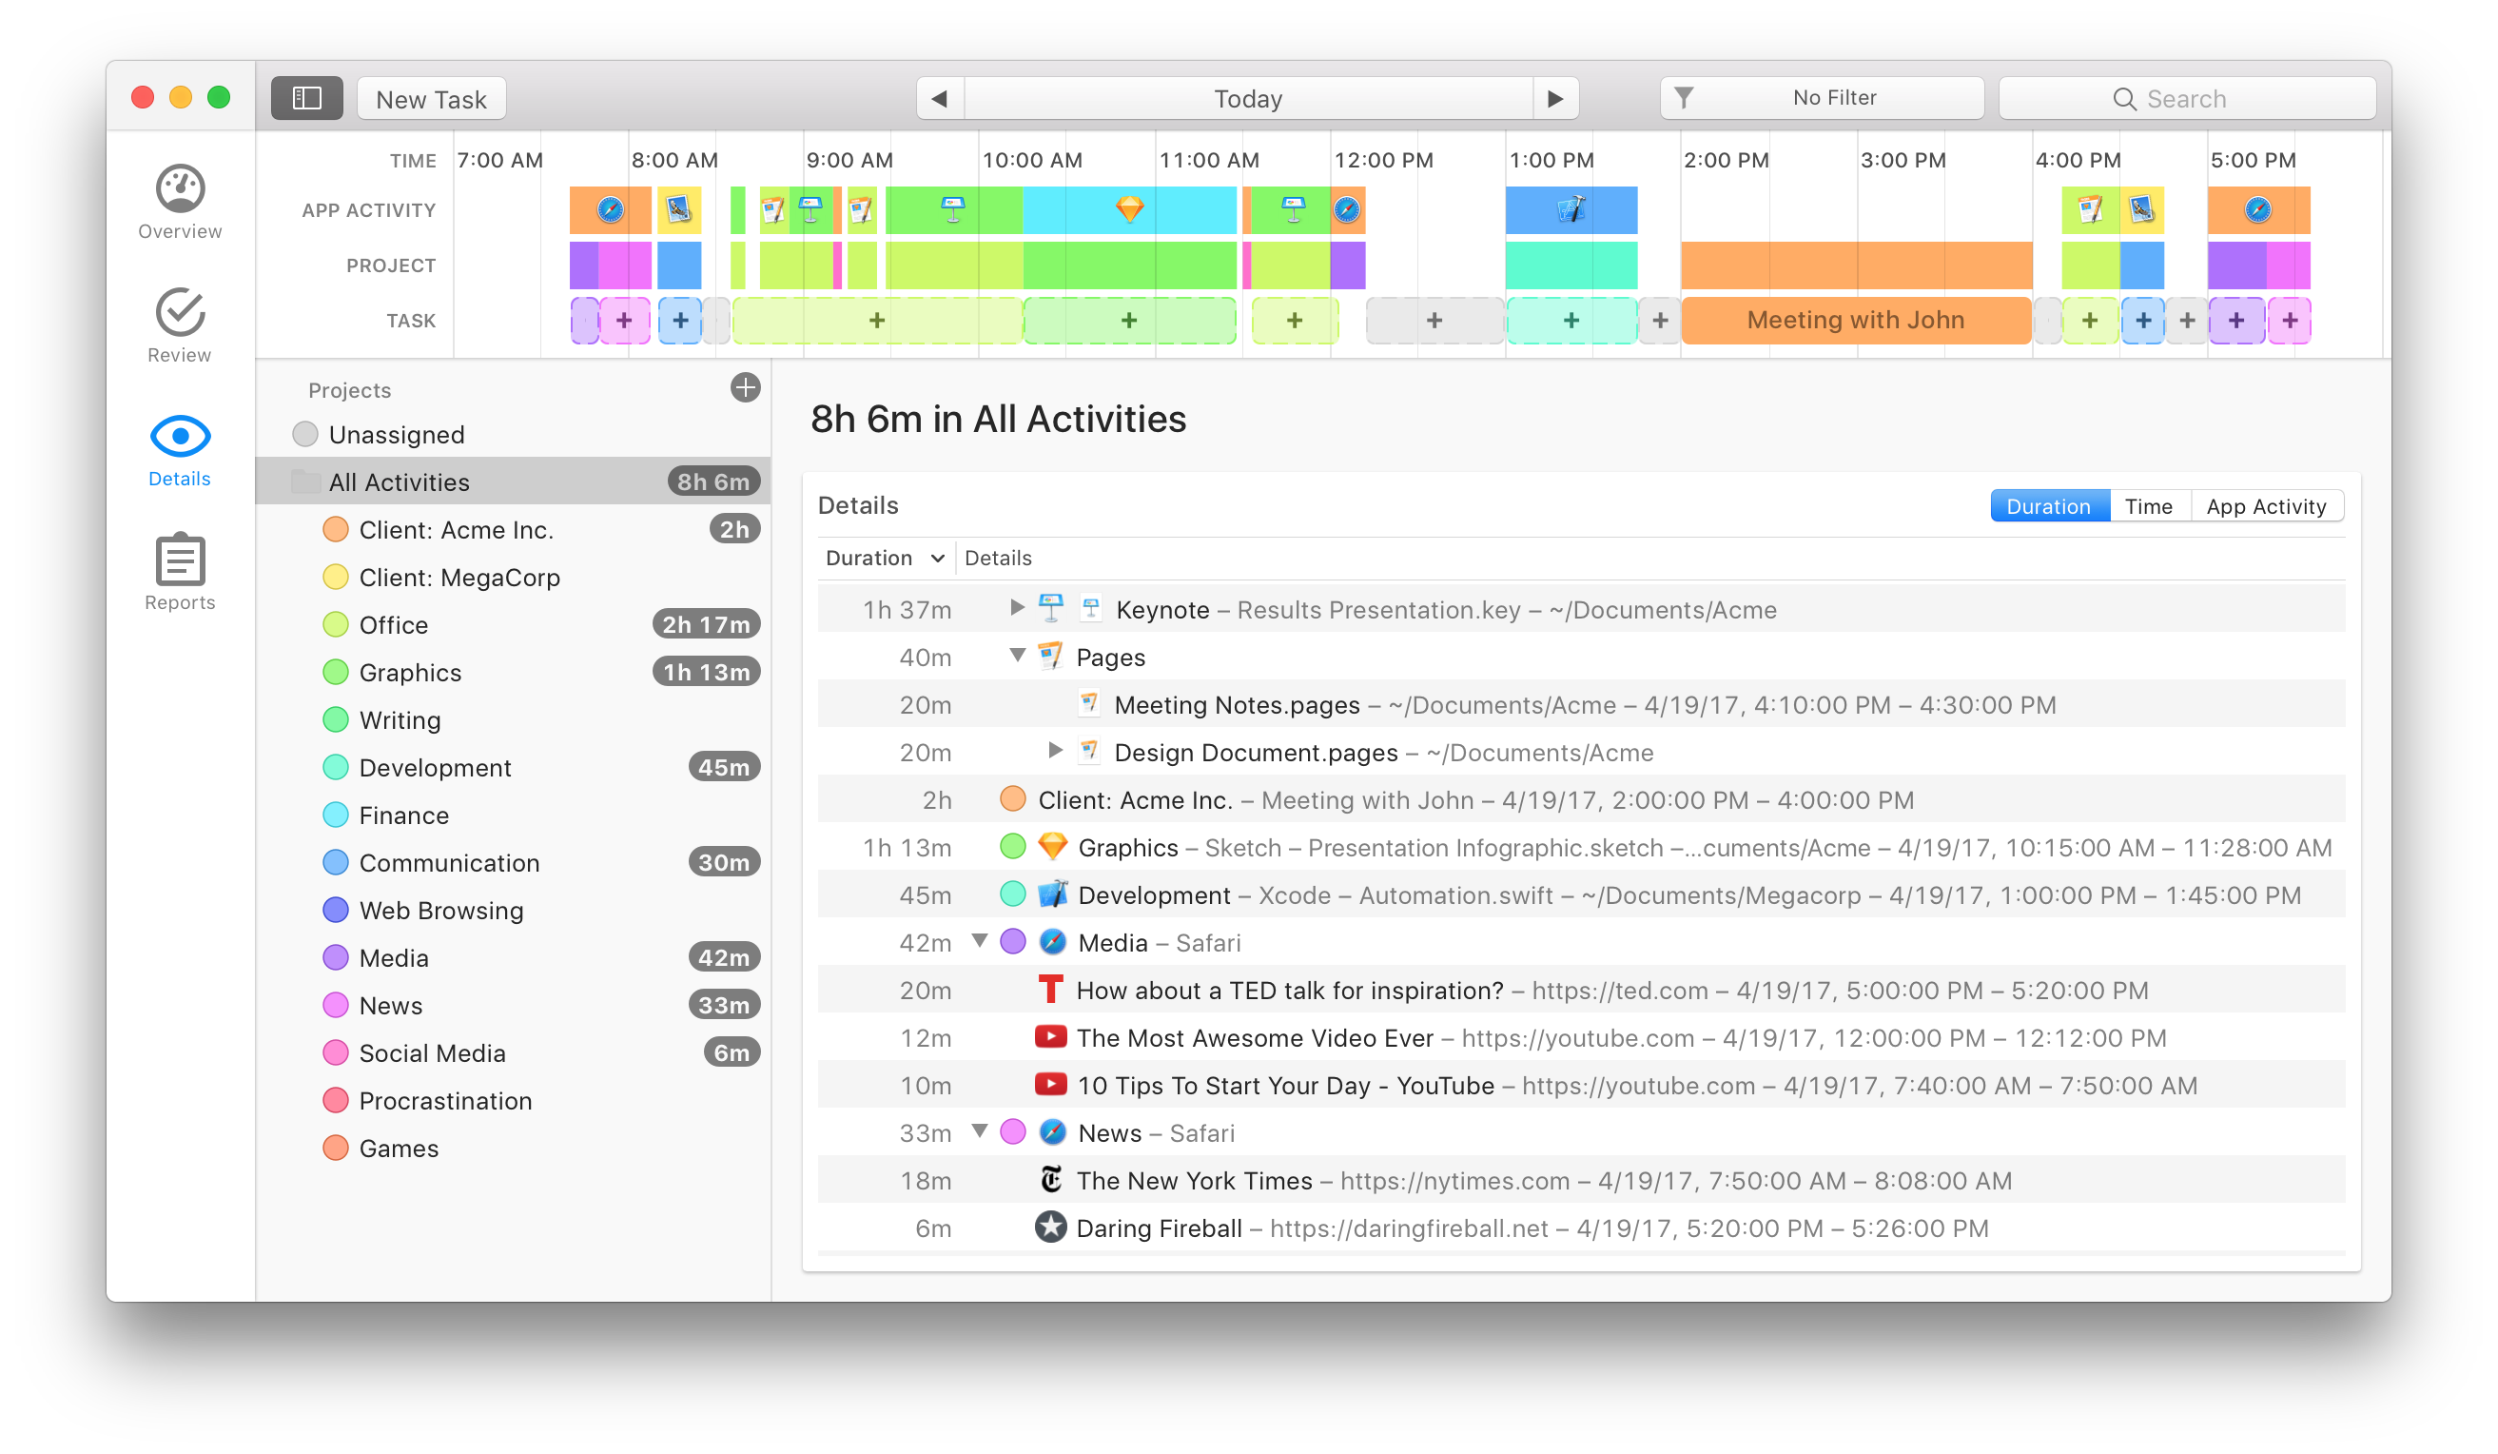Select the Office project

click(514, 625)
